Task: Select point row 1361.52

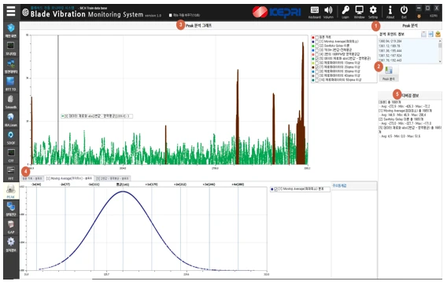Action: (390, 56)
